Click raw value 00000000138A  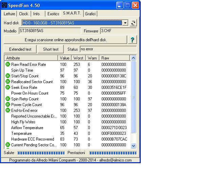(114, 104)
